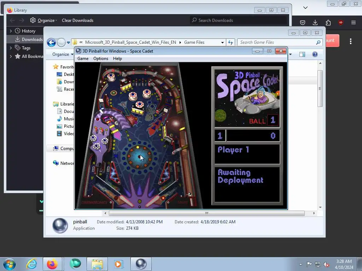Viewport: 362px width, 271px height.
Task: Click the pinball application icon in details pane
Action: coord(60,225)
